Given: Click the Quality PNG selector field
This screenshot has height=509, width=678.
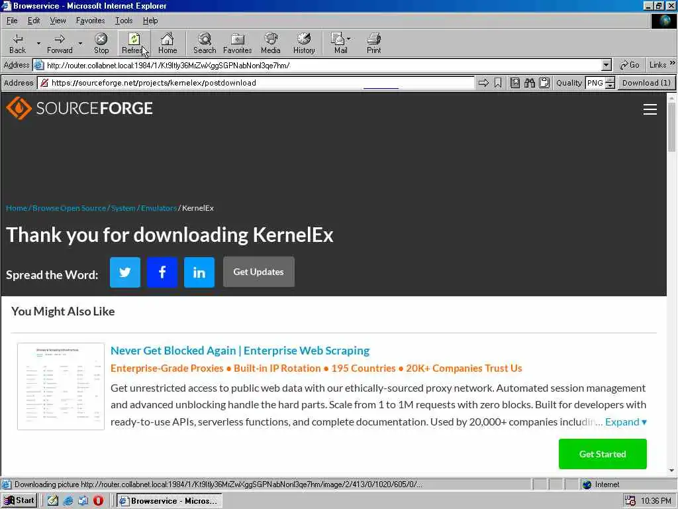Looking at the screenshot, I should [595, 83].
